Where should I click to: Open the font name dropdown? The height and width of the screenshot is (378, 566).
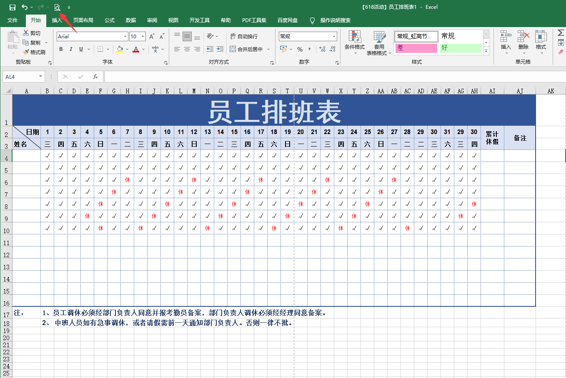[x=125, y=37]
